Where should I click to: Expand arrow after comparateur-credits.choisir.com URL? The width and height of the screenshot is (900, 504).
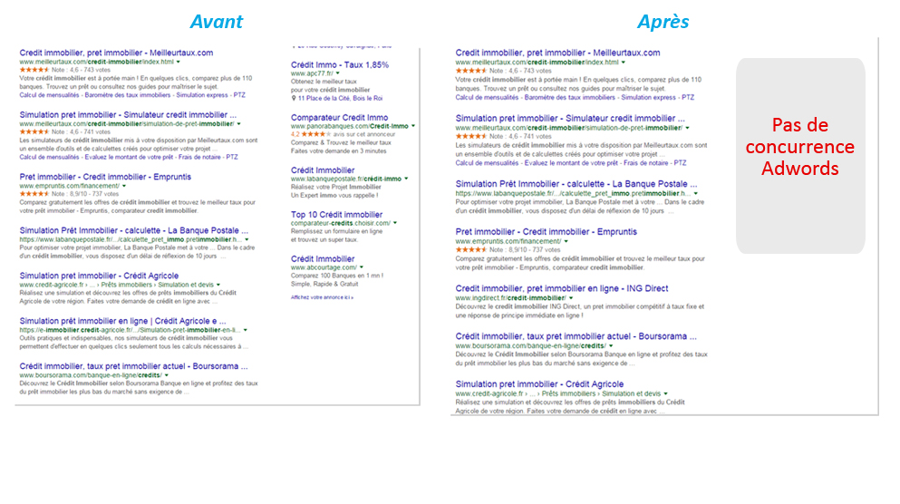pos(395,223)
